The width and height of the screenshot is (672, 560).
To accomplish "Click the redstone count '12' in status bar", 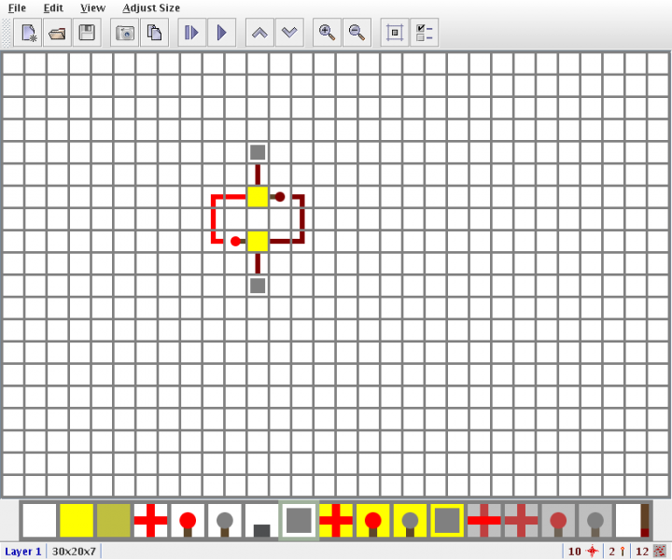I will (642, 552).
